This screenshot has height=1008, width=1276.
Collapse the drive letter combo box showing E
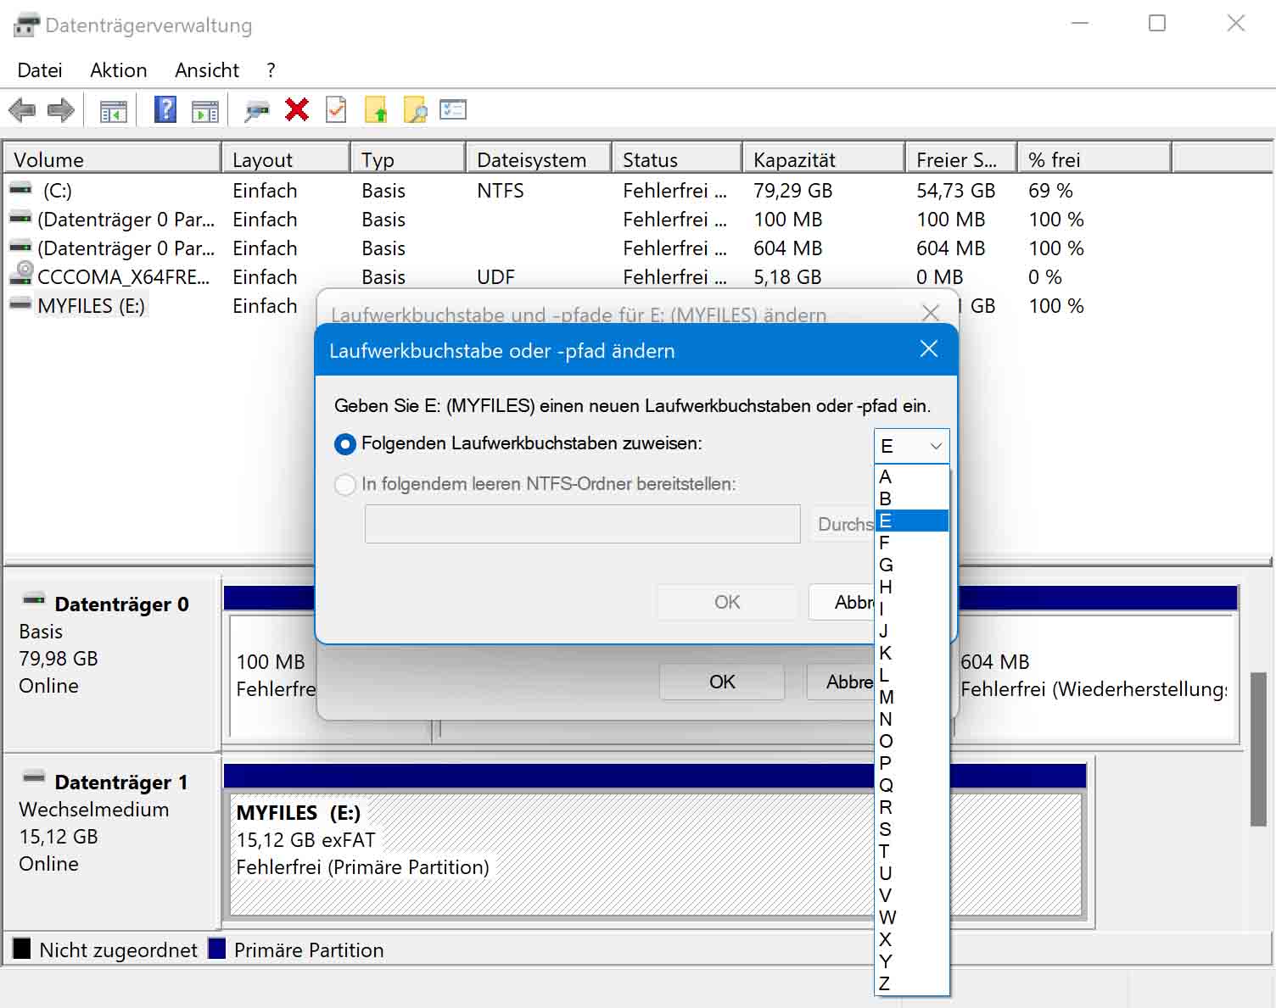911,446
